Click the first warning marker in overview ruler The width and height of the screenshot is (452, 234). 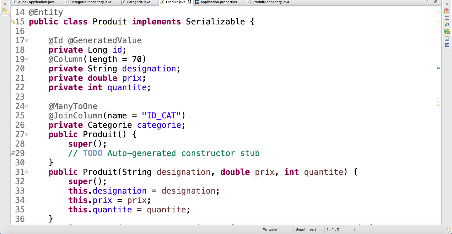pyautogui.click(x=439, y=12)
